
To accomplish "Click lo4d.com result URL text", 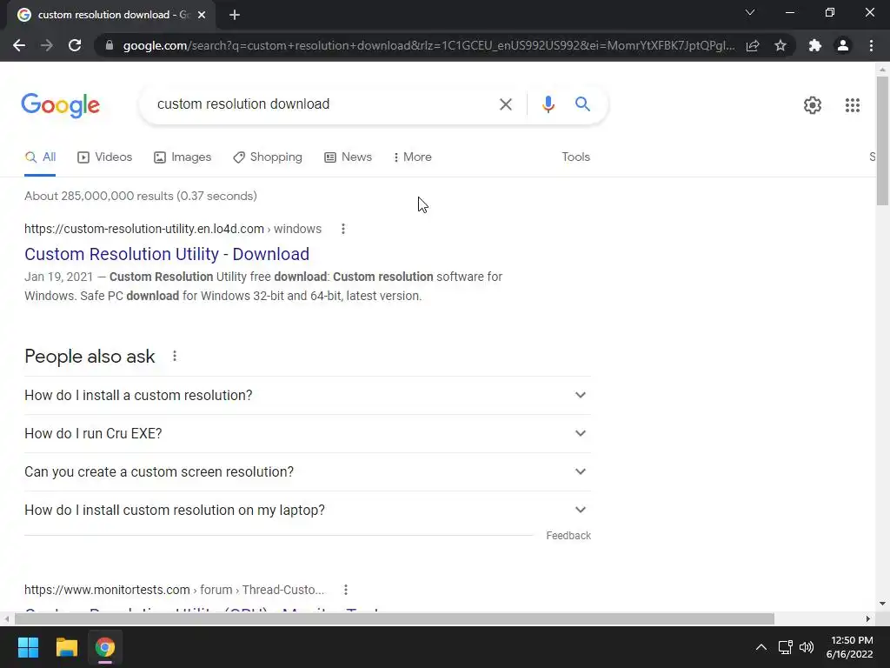I will (x=173, y=229).
